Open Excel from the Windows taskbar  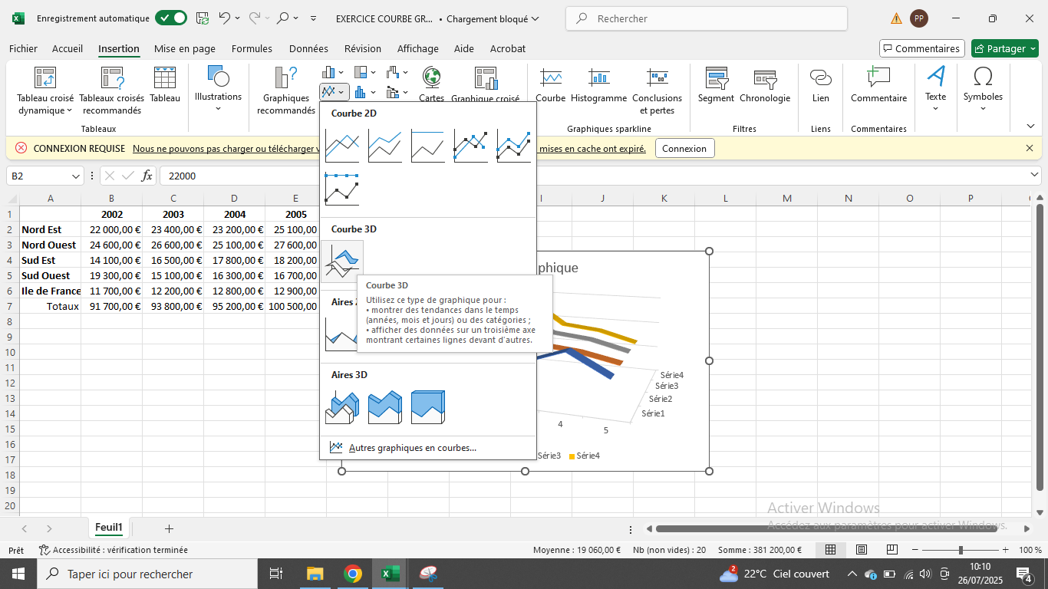[x=391, y=574]
